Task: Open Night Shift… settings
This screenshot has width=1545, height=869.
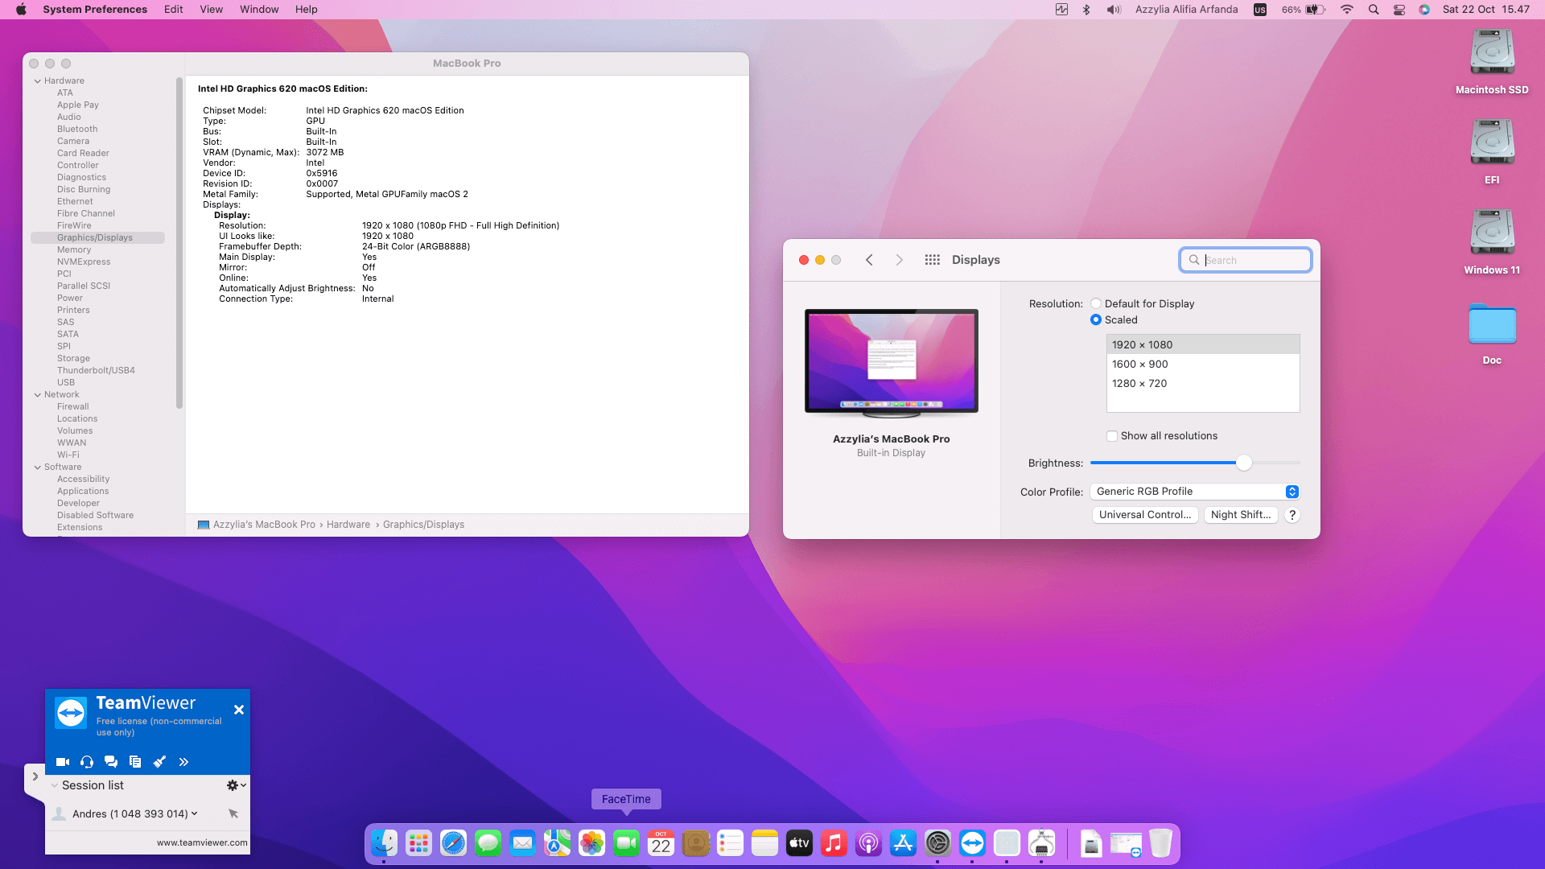Action: pos(1241,515)
